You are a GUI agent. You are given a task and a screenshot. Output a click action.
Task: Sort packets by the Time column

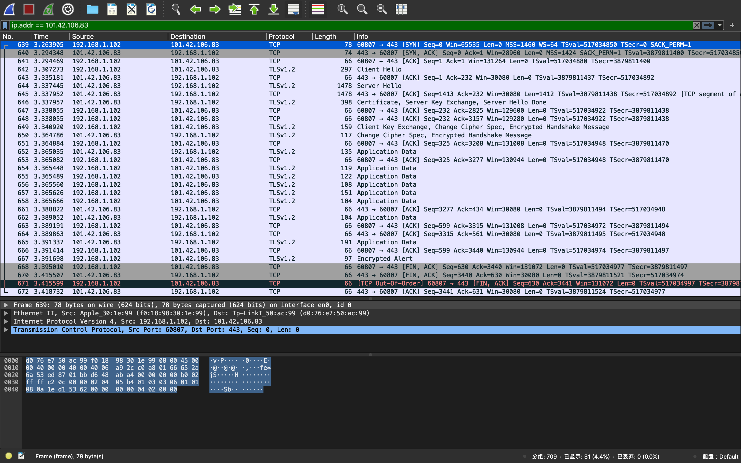click(50, 37)
